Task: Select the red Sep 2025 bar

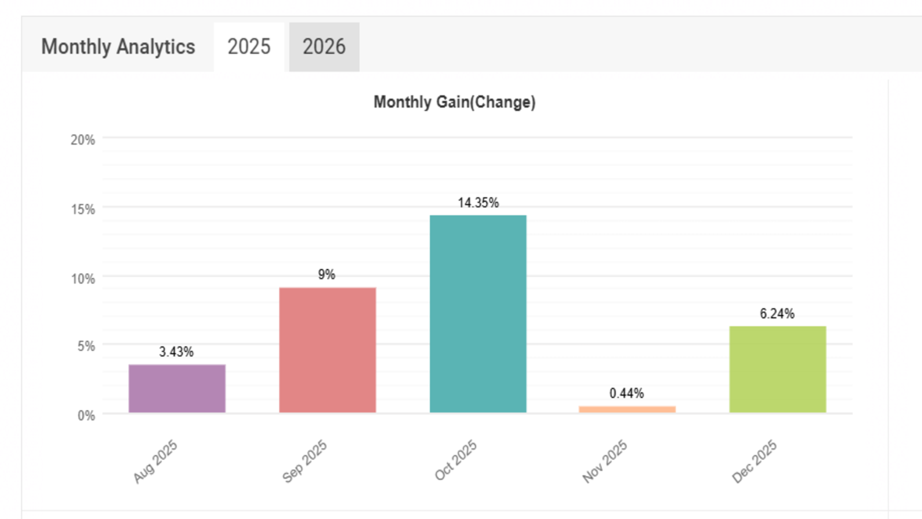Action: point(328,350)
